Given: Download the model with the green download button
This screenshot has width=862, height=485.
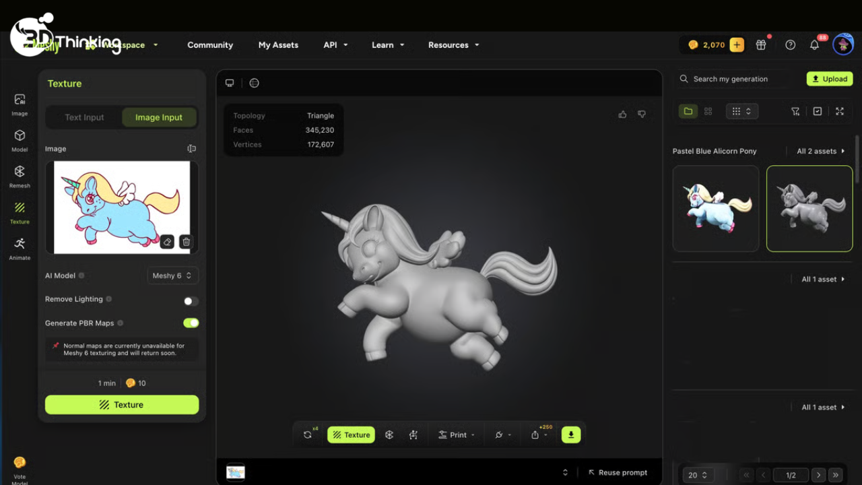Looking at the screenshot, I should coord(571,434).
